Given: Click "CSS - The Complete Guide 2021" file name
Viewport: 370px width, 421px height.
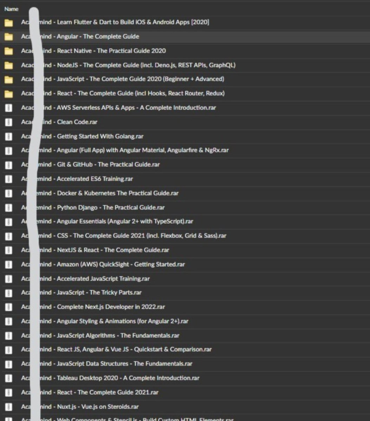Looking at the screenshot, I should click(101, 236).
